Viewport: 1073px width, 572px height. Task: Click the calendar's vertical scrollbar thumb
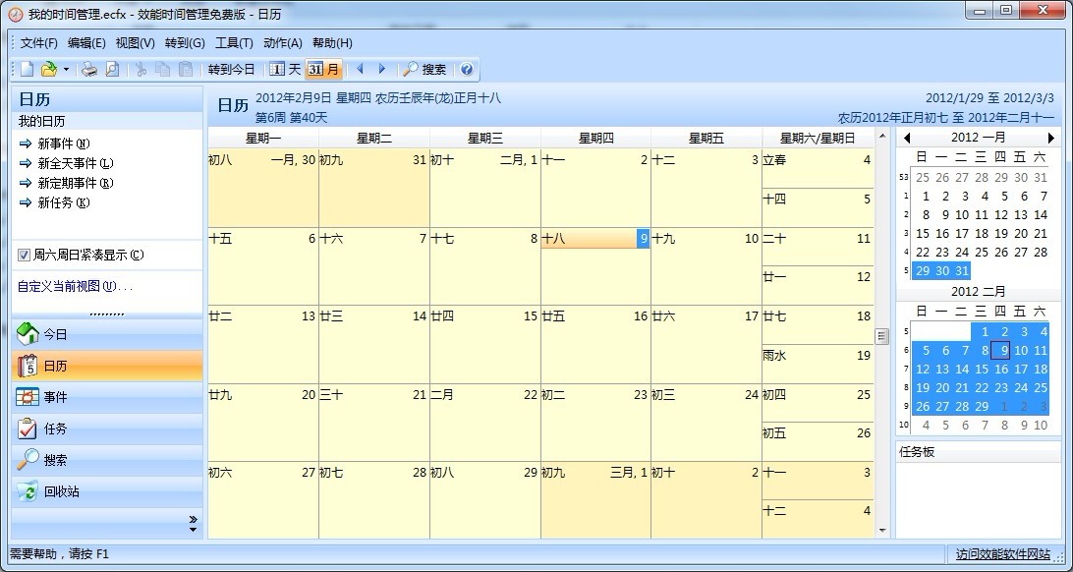point(881,336)
